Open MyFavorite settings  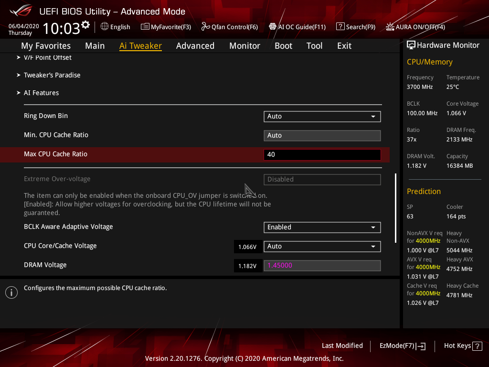166,27
